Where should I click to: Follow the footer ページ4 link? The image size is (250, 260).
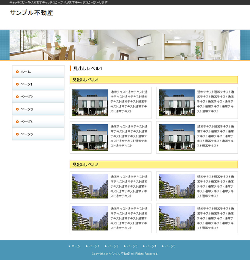coord(150,246)
